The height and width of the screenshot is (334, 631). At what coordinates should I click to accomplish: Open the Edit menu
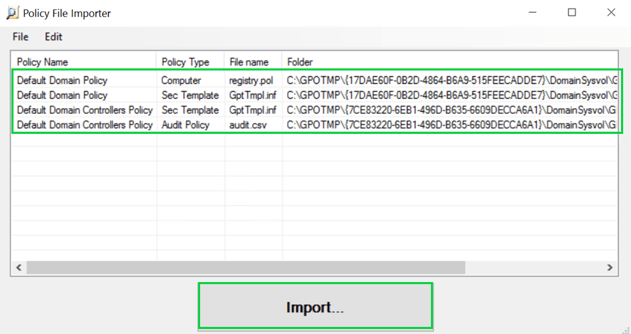(x=53, y=36)
